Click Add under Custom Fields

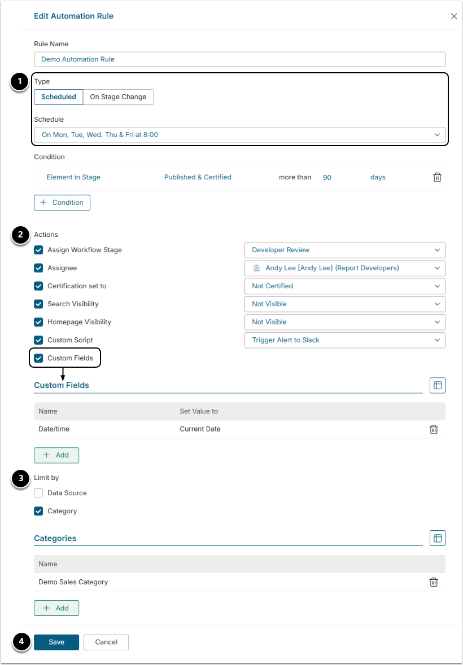[56, 455]
